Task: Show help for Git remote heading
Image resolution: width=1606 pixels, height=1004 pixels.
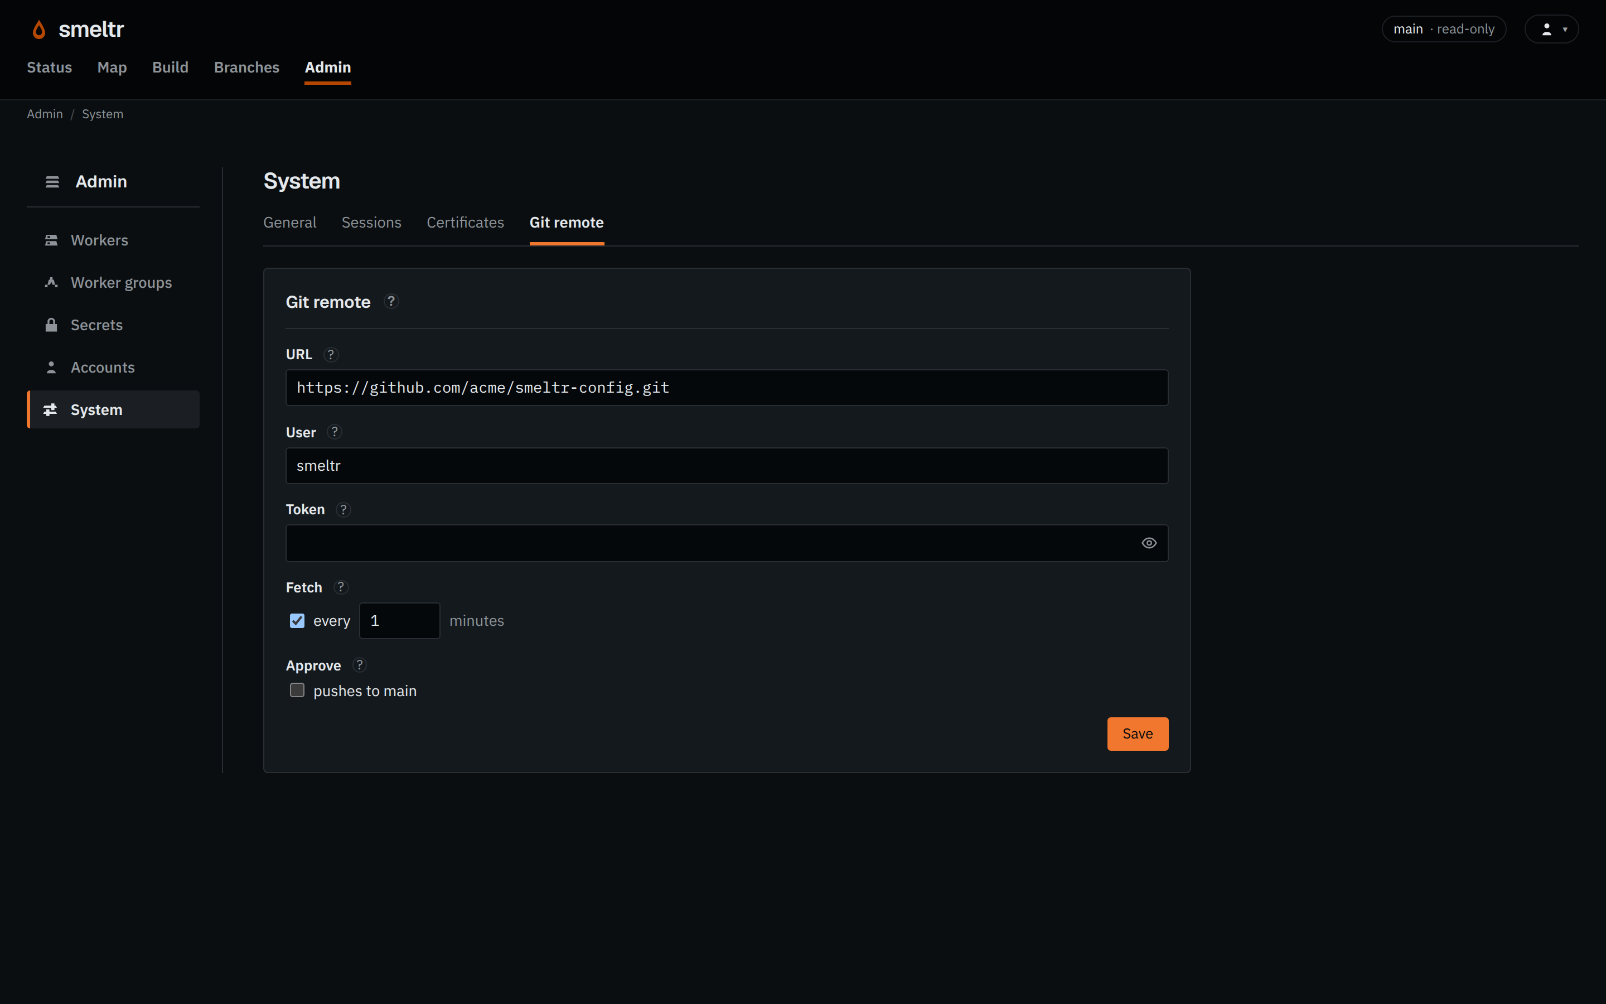Action: click(x=391, y=301)
